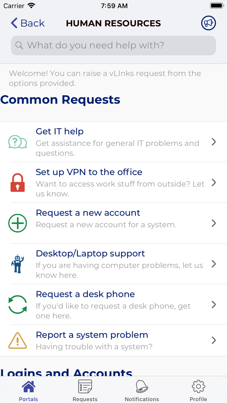Open Set up VPN to the office
The image size is (227, 403).
[89, 172]
